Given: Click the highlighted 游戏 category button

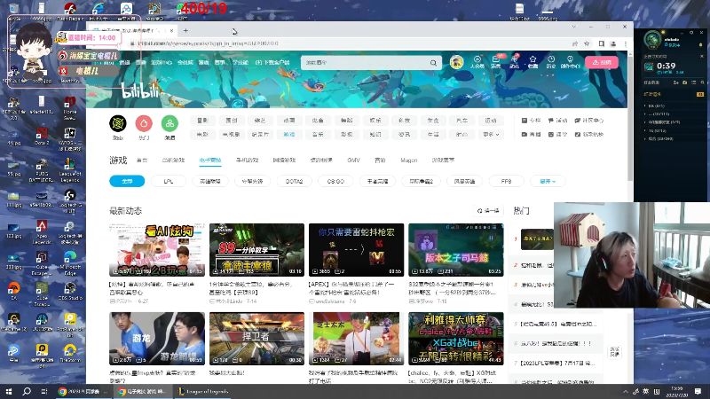Looking at the screenshot, I should [x=289, y=135].
